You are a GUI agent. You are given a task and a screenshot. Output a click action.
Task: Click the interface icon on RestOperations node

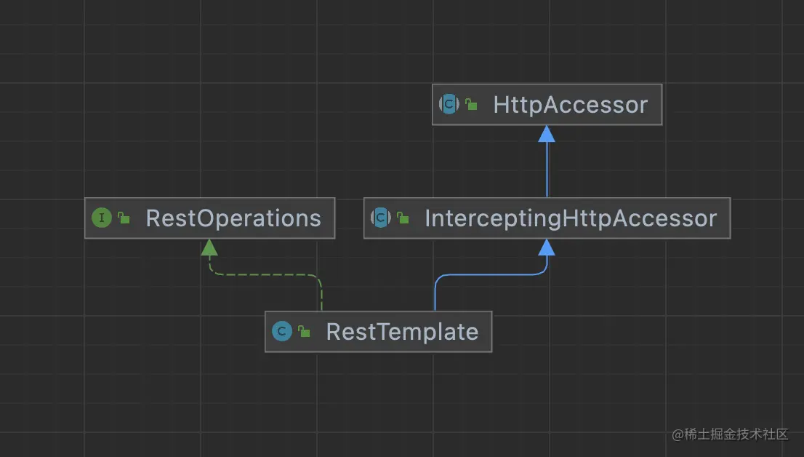coord(102,218)
